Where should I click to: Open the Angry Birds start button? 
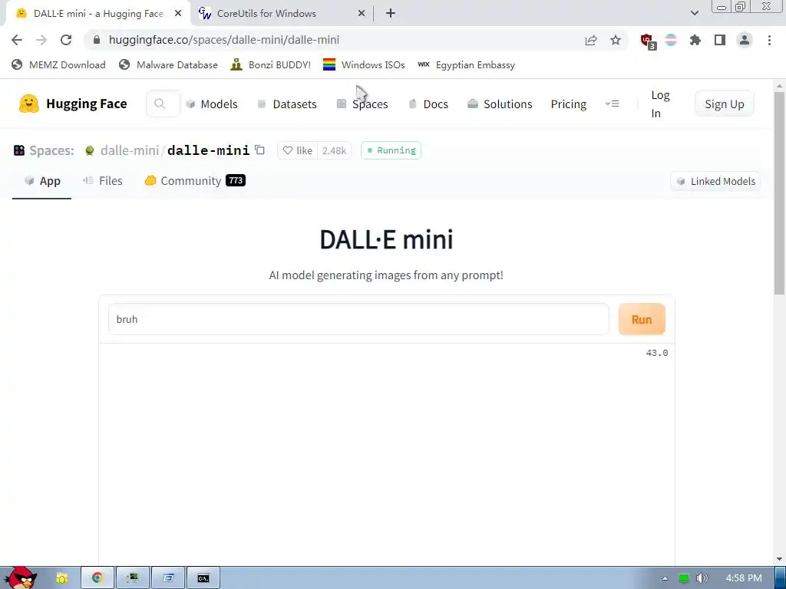click(21, 577)
